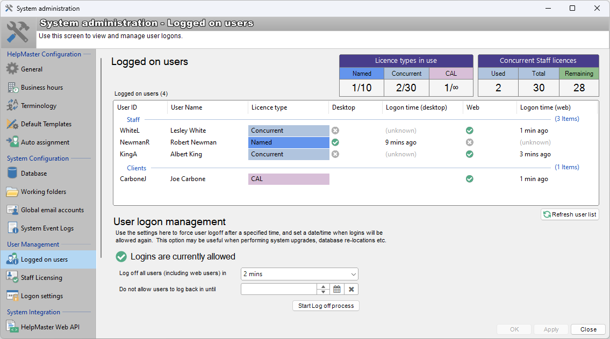The image size is (610, 339).
Task: Open HelpMaster Web API icon
Action: [12, 327]
